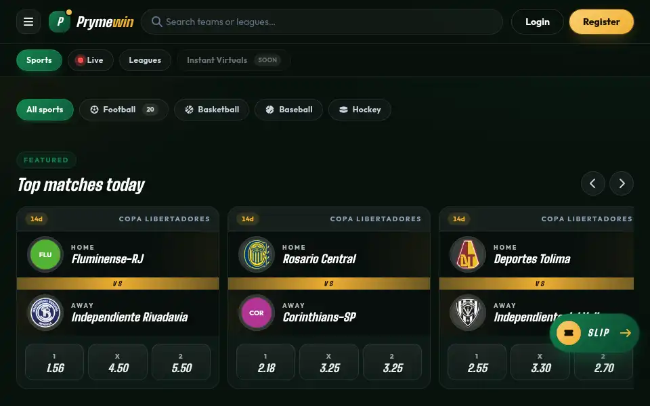The image size is (650, 406).
Task: Open the Leagues tab
Action: click(145, 60)
